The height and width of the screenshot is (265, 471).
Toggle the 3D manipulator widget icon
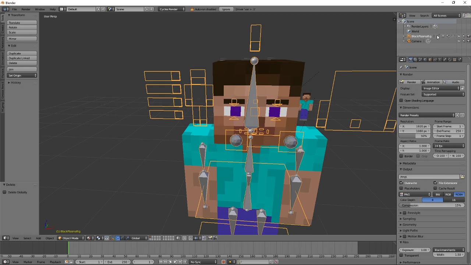(112, 238)
